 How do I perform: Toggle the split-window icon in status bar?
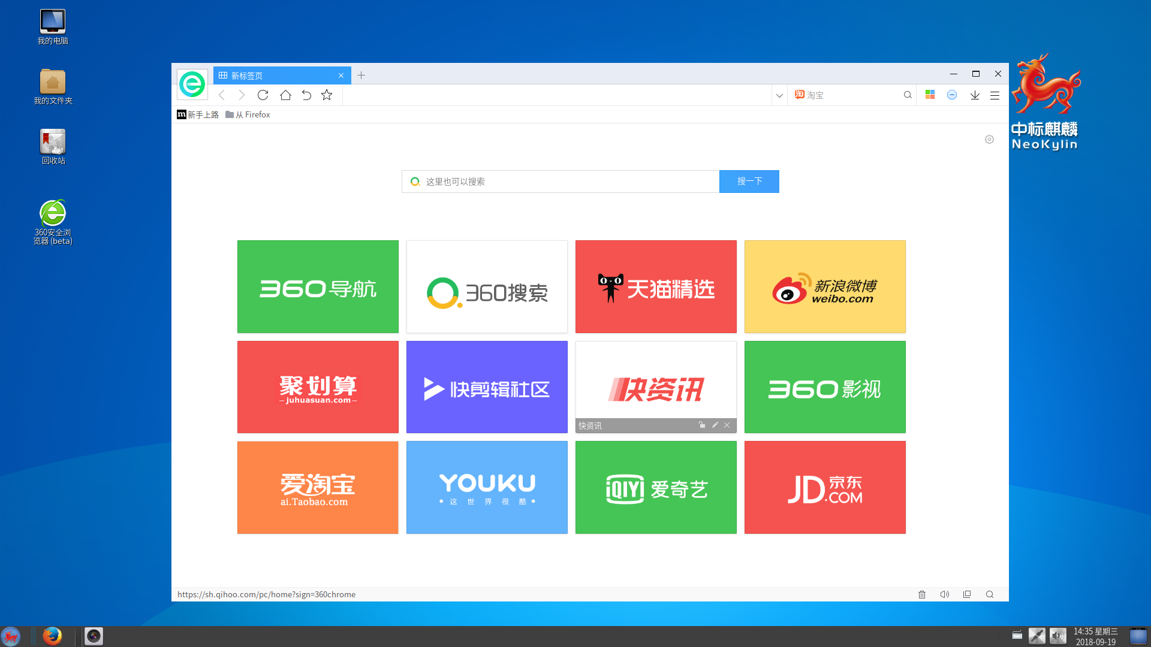click(967, 594)
